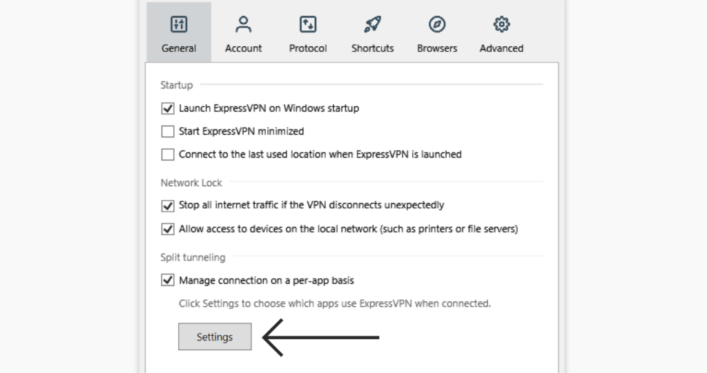Select the Shortcuts tab text label
The width and height of the screenshot is (707, 373).
(x=373, y=48)
